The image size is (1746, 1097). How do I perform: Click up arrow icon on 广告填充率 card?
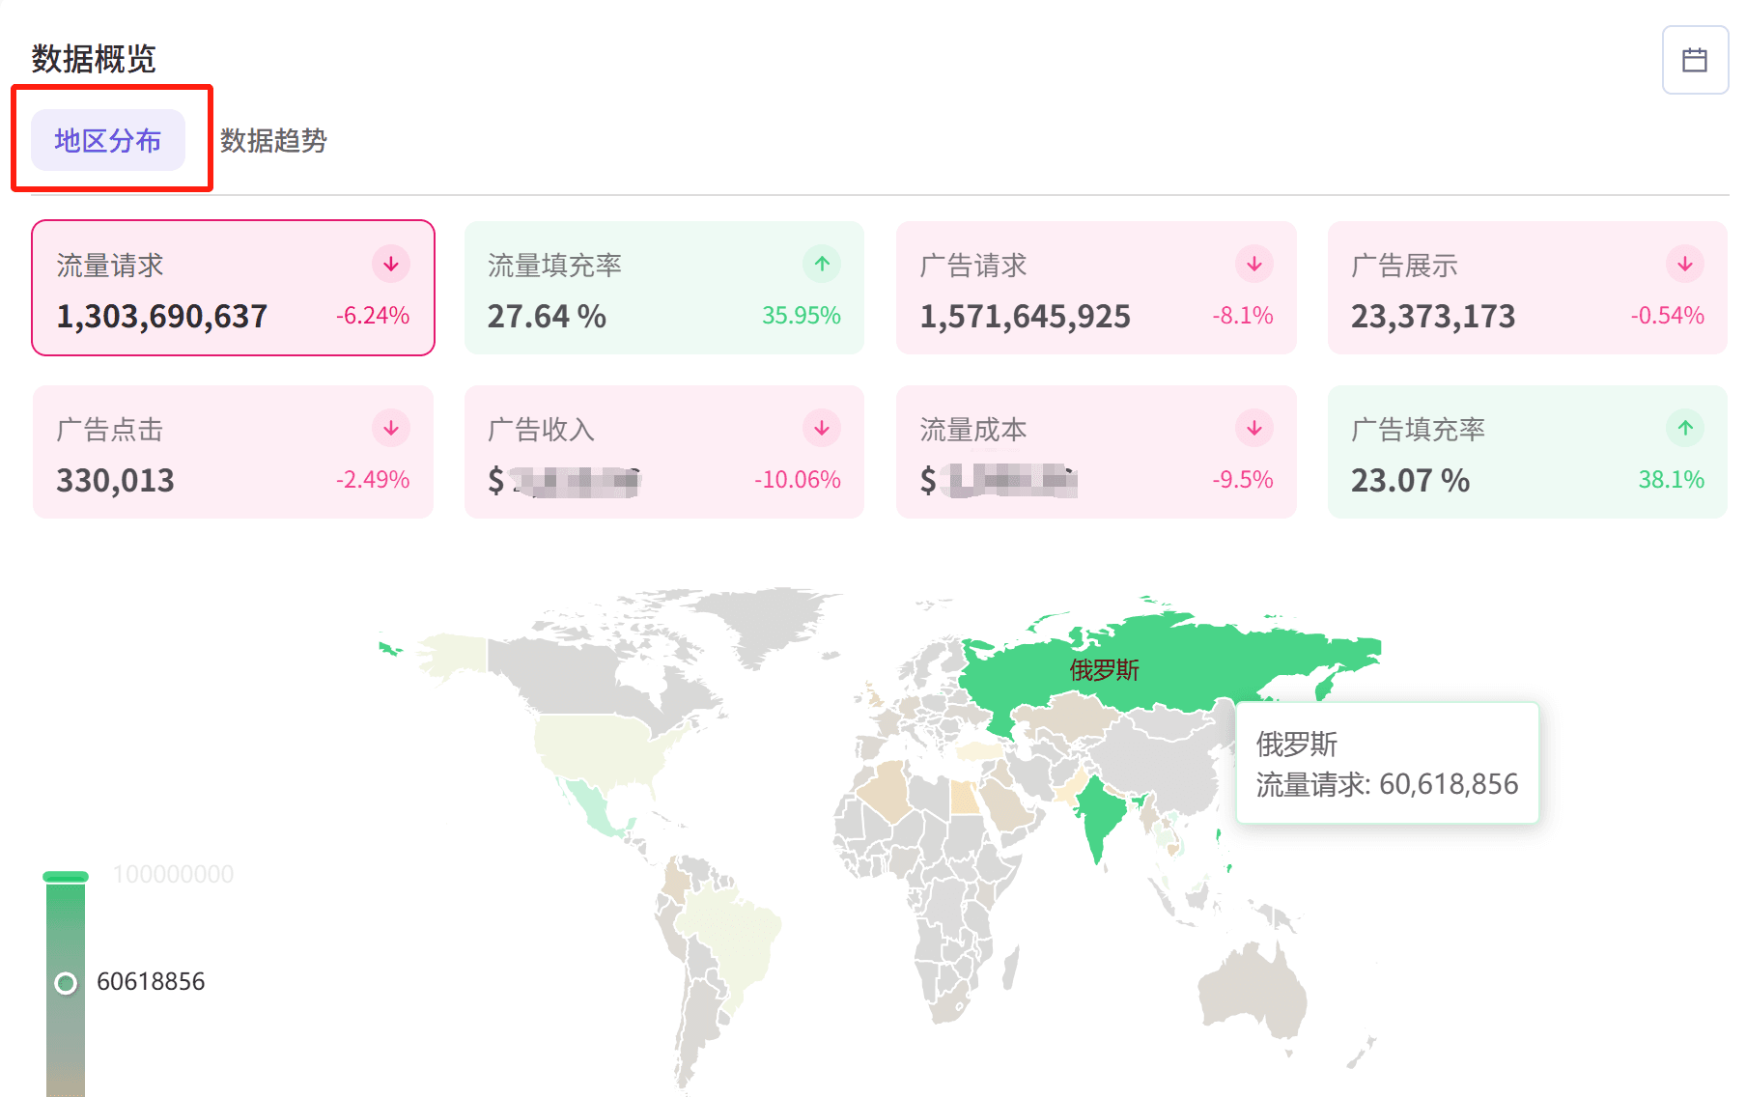pyautogui.click(x=1684, y=428)
